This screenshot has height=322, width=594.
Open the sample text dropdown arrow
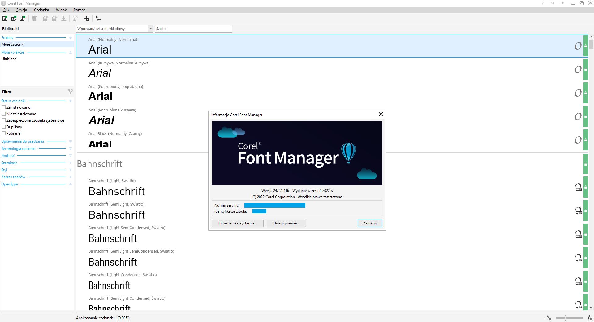(151, 29)
